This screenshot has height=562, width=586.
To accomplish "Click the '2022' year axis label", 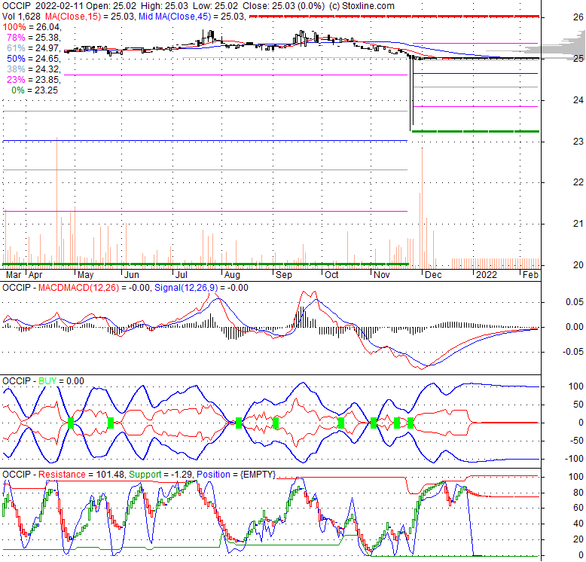I will pyautogui.click(x=487, y=275).
